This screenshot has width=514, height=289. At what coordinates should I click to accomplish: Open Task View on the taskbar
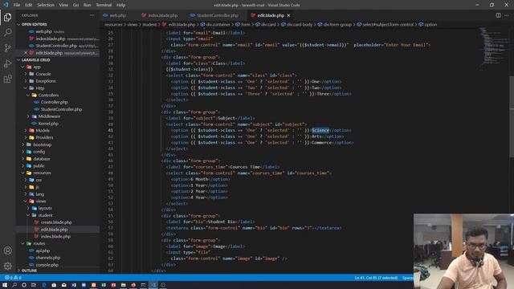click(x=34, y=285)
